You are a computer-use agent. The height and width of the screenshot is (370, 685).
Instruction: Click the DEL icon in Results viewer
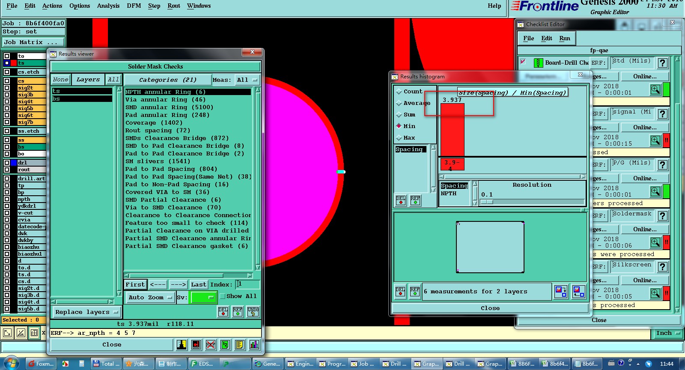[223, 312]
